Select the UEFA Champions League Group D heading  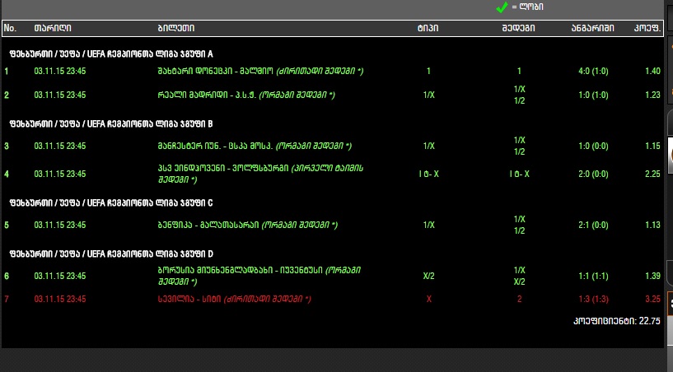pyautogui.click(x=111, y=254)
